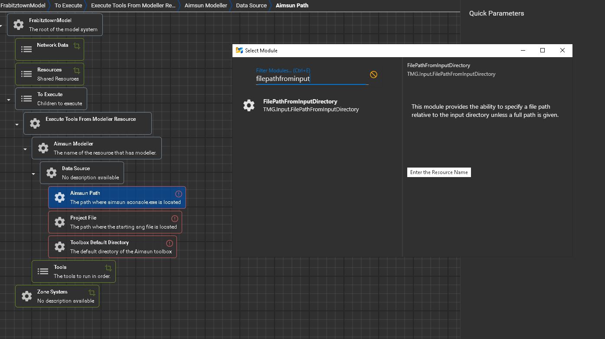
Task: Click the Toolbox Default Directory gear icon
Action: pos(60,247)
